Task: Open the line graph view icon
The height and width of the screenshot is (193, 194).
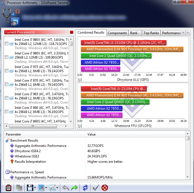Action: [x=52, y=188]
